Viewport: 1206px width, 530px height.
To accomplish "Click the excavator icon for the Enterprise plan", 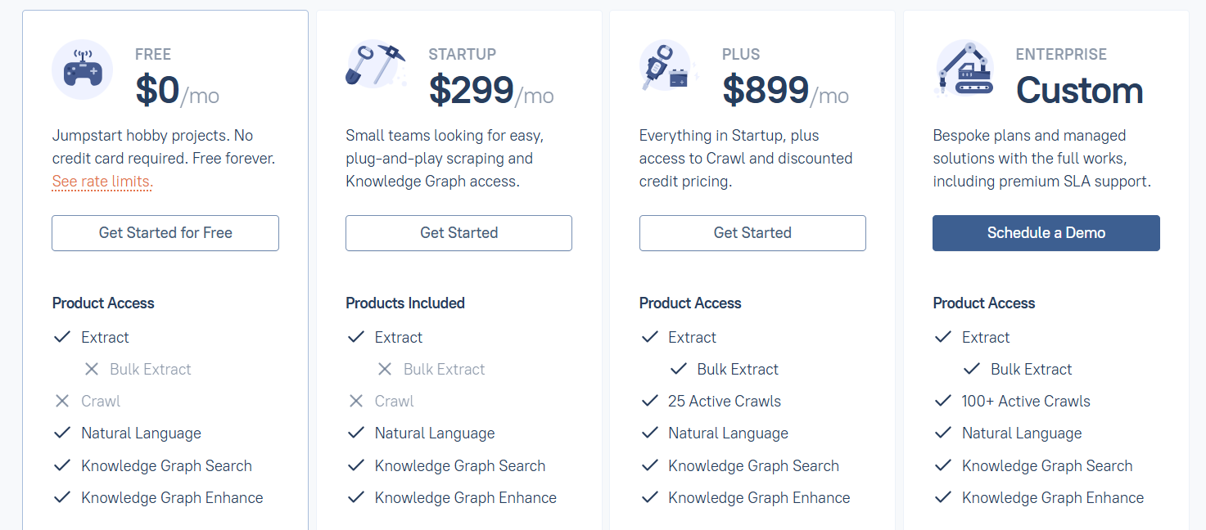I will point(964,71).
